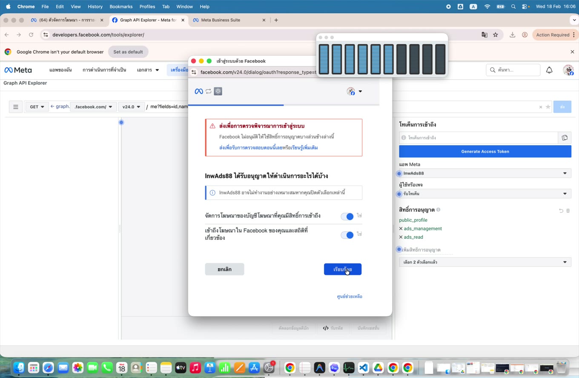The width and height of the screenshot is (579, 378).
Task: Click the Chrome address bar URL
Action: (98, 35)
